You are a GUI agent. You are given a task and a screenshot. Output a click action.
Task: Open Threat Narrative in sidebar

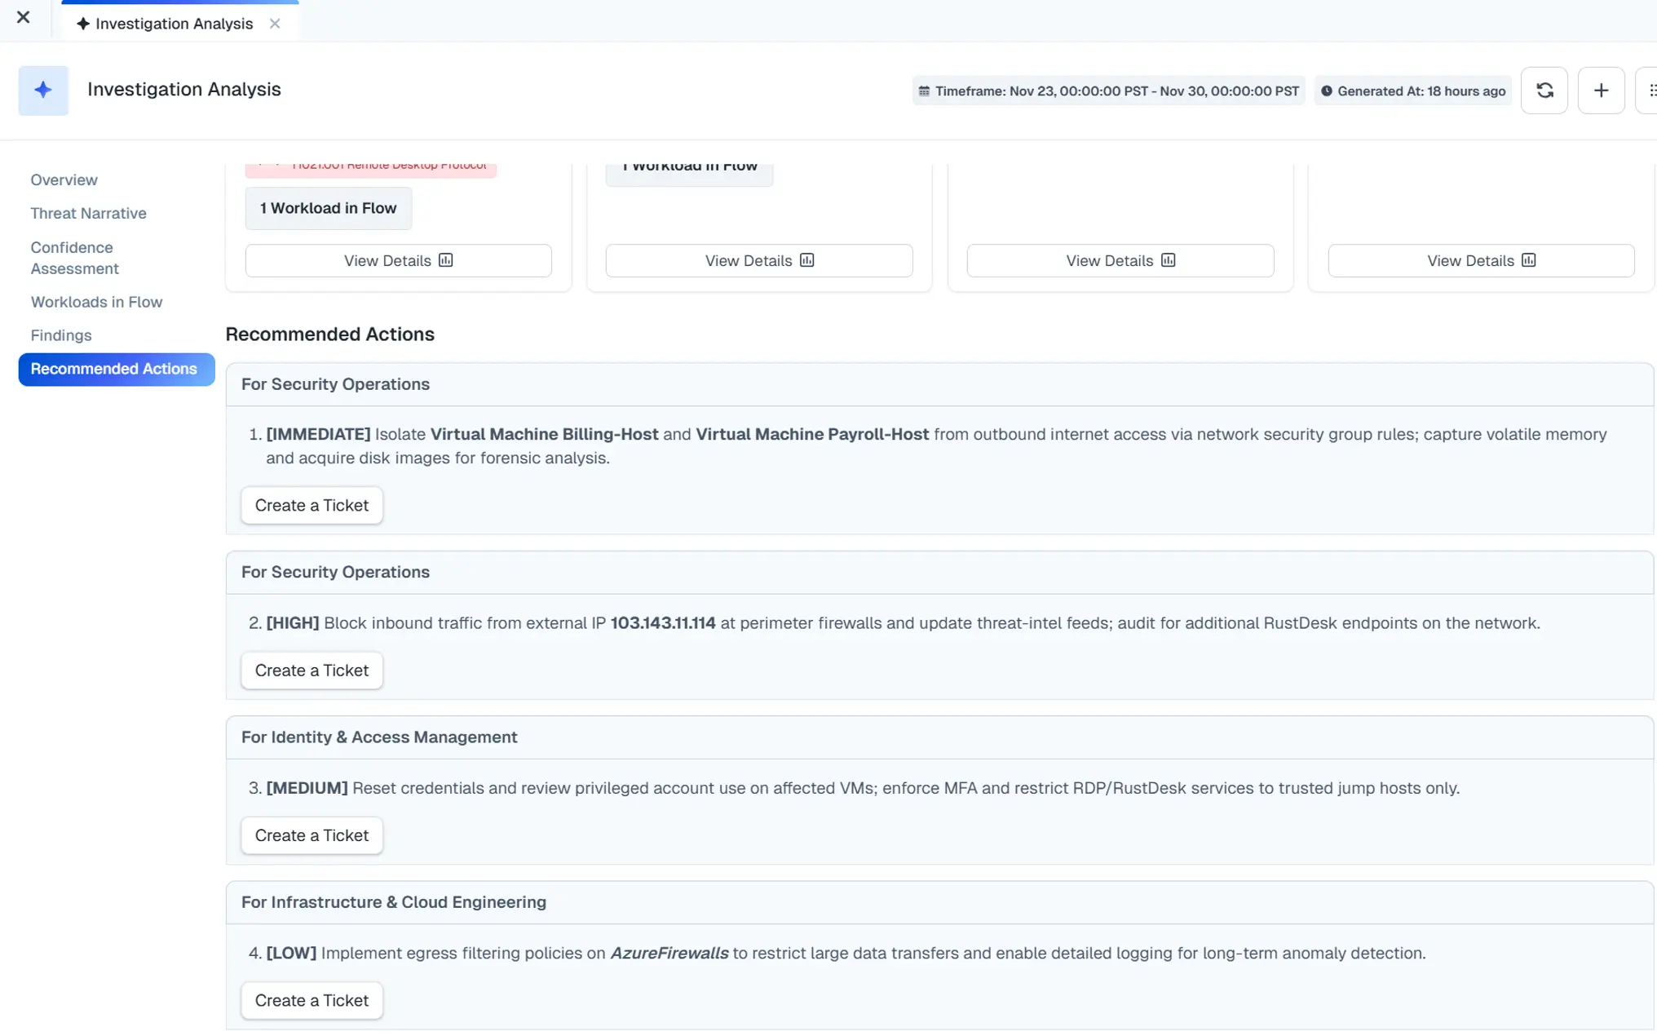pos(88,213)
